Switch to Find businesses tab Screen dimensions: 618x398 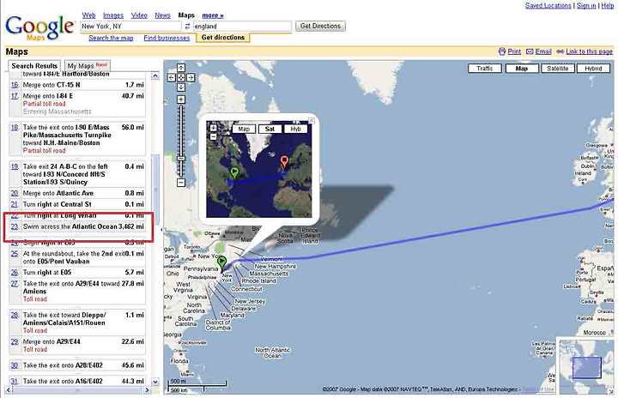tap(167, 38)
